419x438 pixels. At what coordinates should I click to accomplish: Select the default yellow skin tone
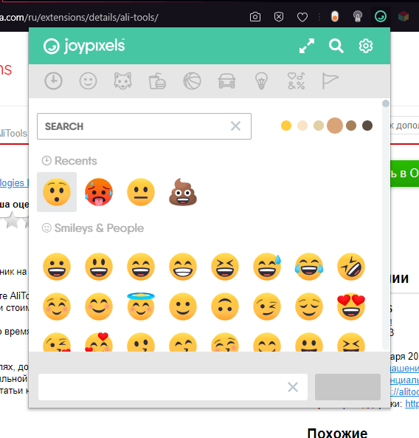coord(286,126)
